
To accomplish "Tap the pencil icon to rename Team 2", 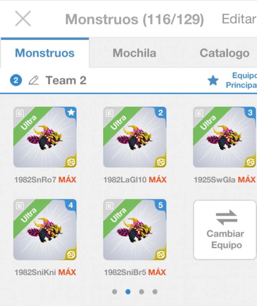I will 33,80.
